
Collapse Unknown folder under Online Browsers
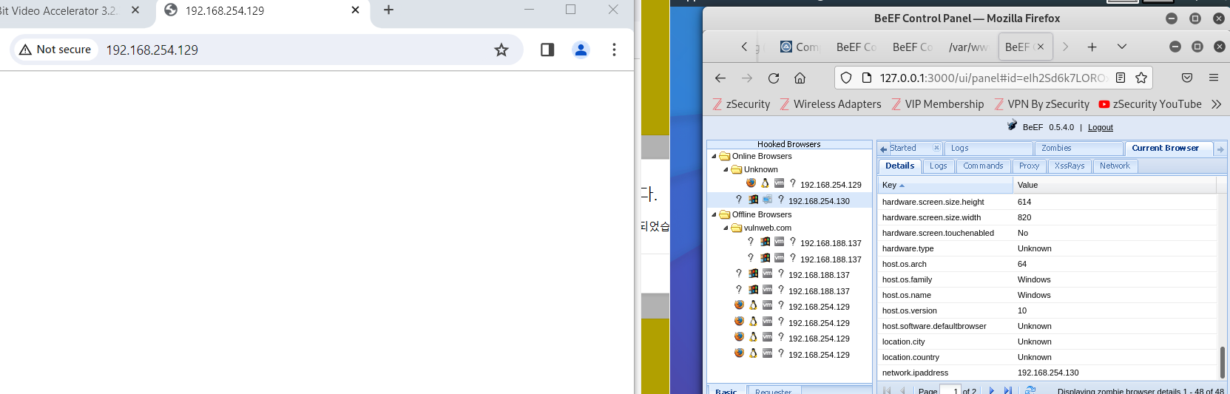(x=726, y=169)
